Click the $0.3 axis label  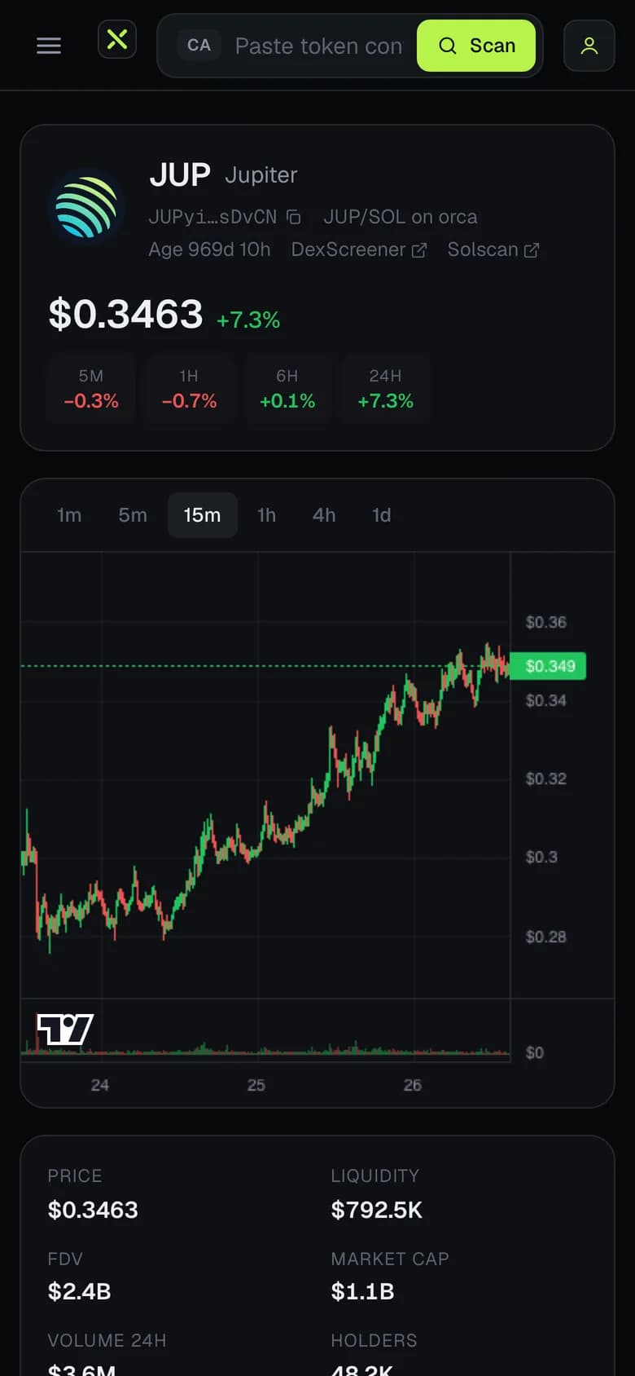(541, 858)
